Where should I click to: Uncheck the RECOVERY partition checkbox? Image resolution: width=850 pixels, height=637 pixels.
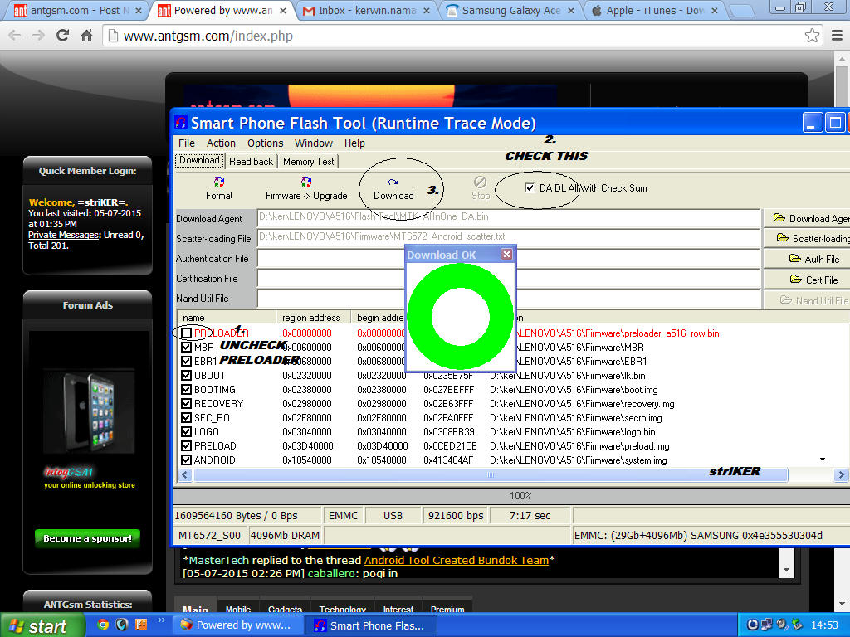[x=187, y=403]
